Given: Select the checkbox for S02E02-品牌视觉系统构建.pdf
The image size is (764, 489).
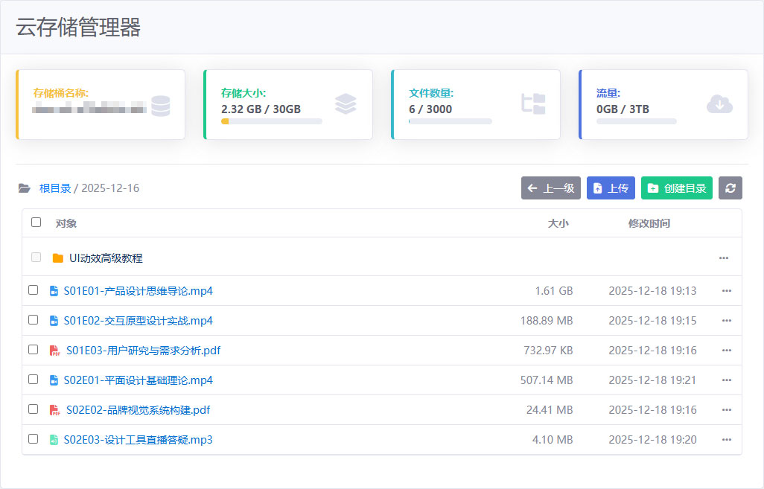Looking at the screenshot, I should (x=33, y=409).
